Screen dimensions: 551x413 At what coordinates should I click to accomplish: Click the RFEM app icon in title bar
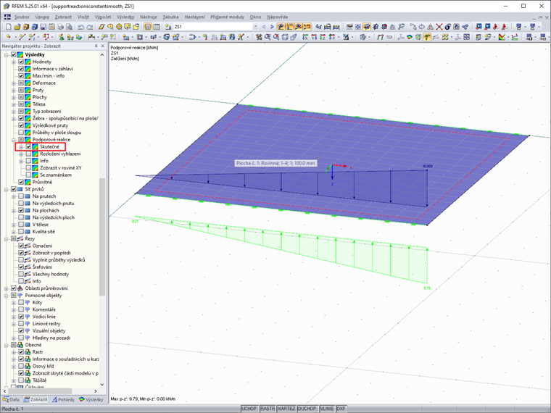pyautogui.click(x=6, y=6)
